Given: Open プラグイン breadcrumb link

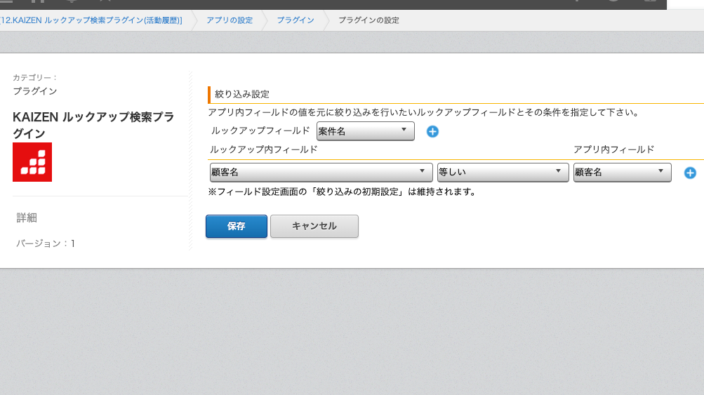Looking at the screenshot, I should (x=295, y=20).
